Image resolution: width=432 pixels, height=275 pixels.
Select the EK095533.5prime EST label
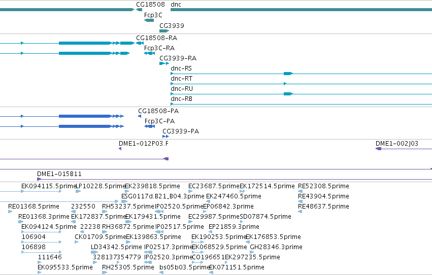point(65,268)
